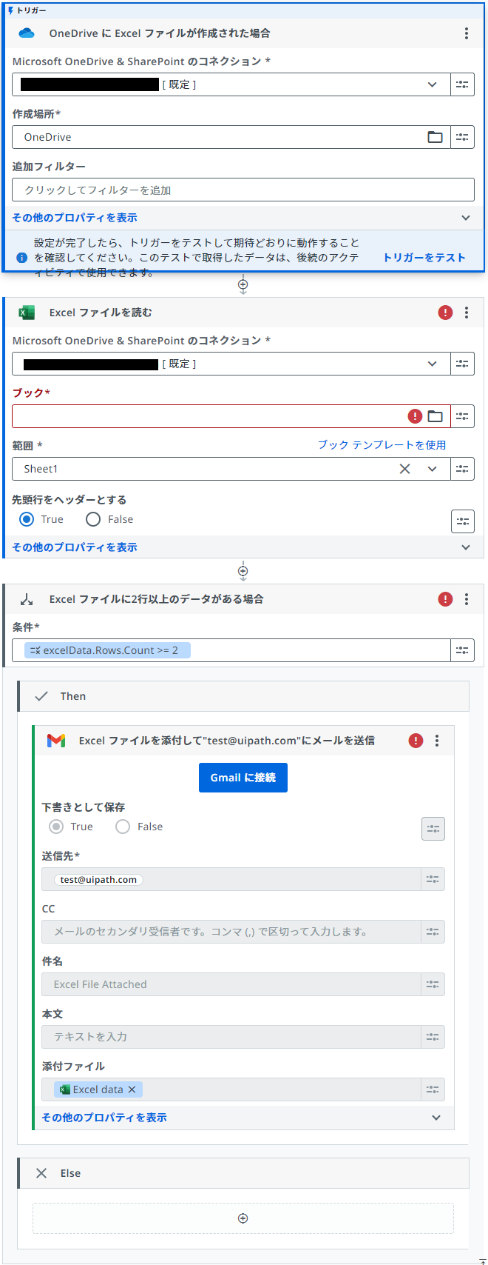Collapse the Then branch header
488x1265 pixels.
244,696
